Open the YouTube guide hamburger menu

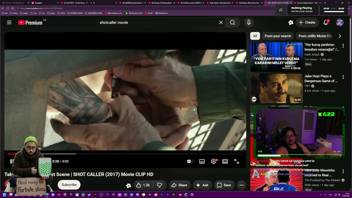[9, 23]
